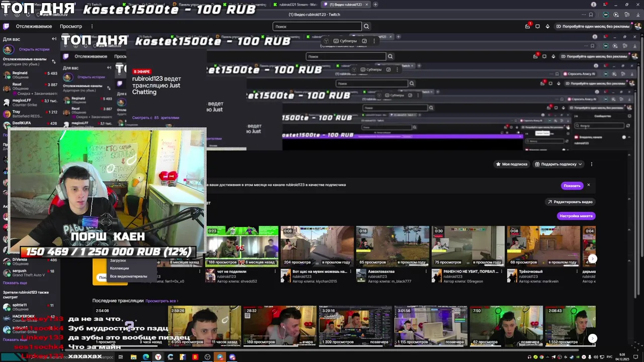Open the Twitch home logo icon
Screen dimensions: 644x362
coord(6,26)
